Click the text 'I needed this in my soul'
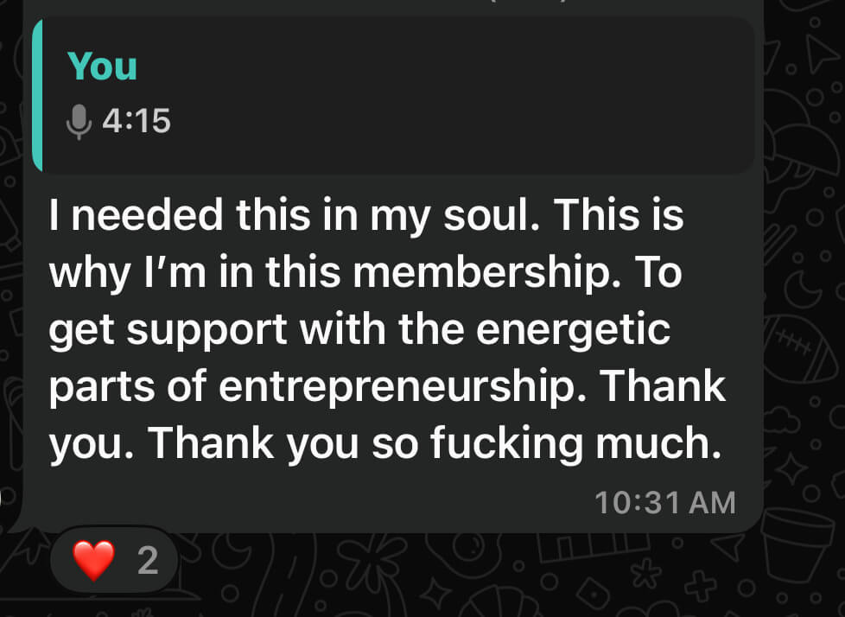This screenshot has width=845, height=617. [294, 214]
